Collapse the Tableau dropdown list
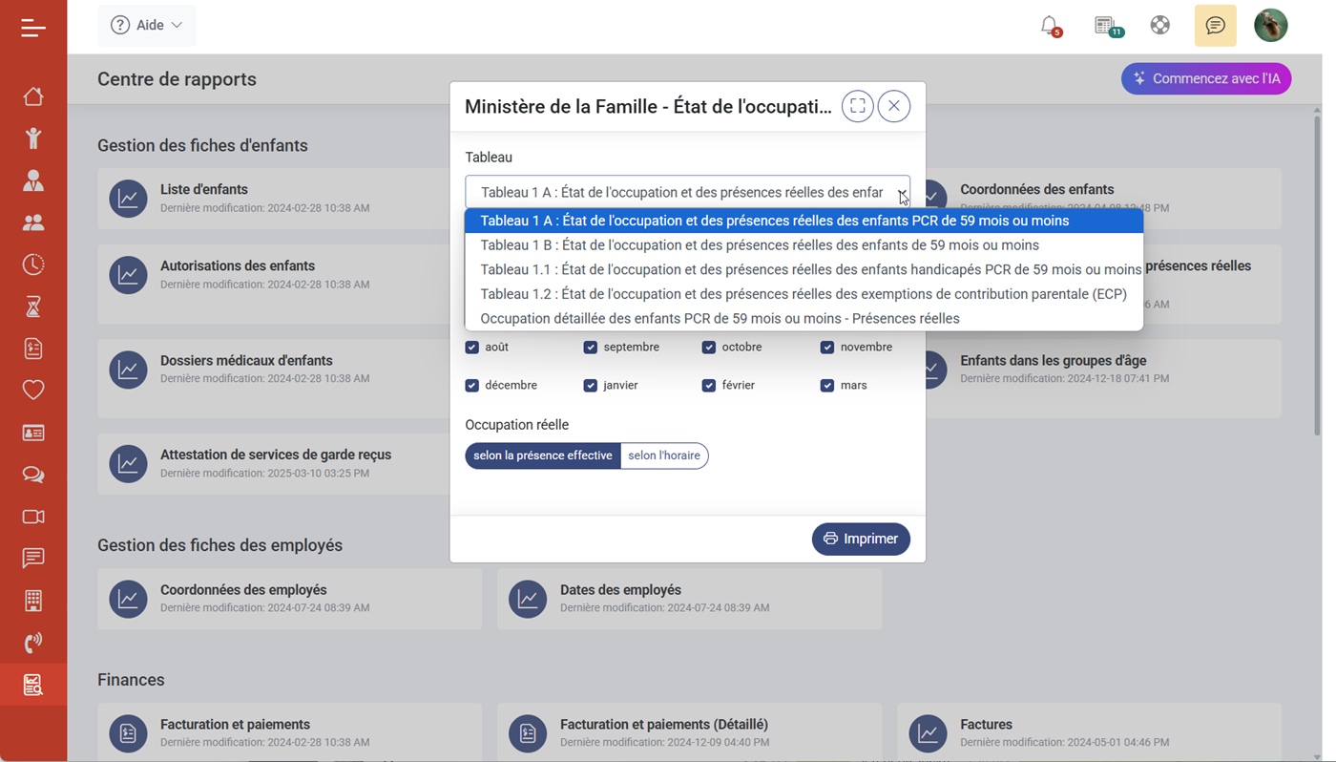1336x762 pixels. click(901, 193)
